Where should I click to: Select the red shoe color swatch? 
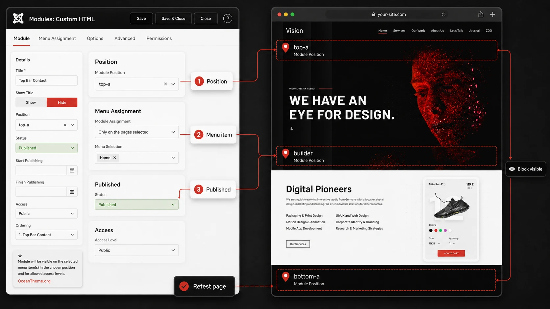tap(436, 231)
